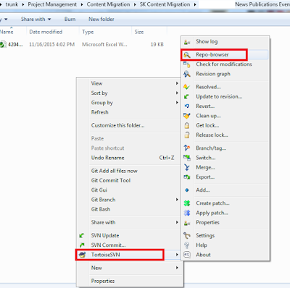Click the Create patch green icon
290x288 pixels.
187,203
